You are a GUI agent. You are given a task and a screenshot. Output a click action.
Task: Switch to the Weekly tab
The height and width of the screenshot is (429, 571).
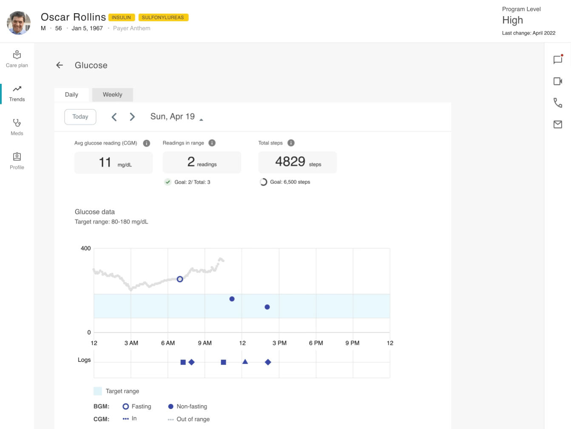[112, 94]
